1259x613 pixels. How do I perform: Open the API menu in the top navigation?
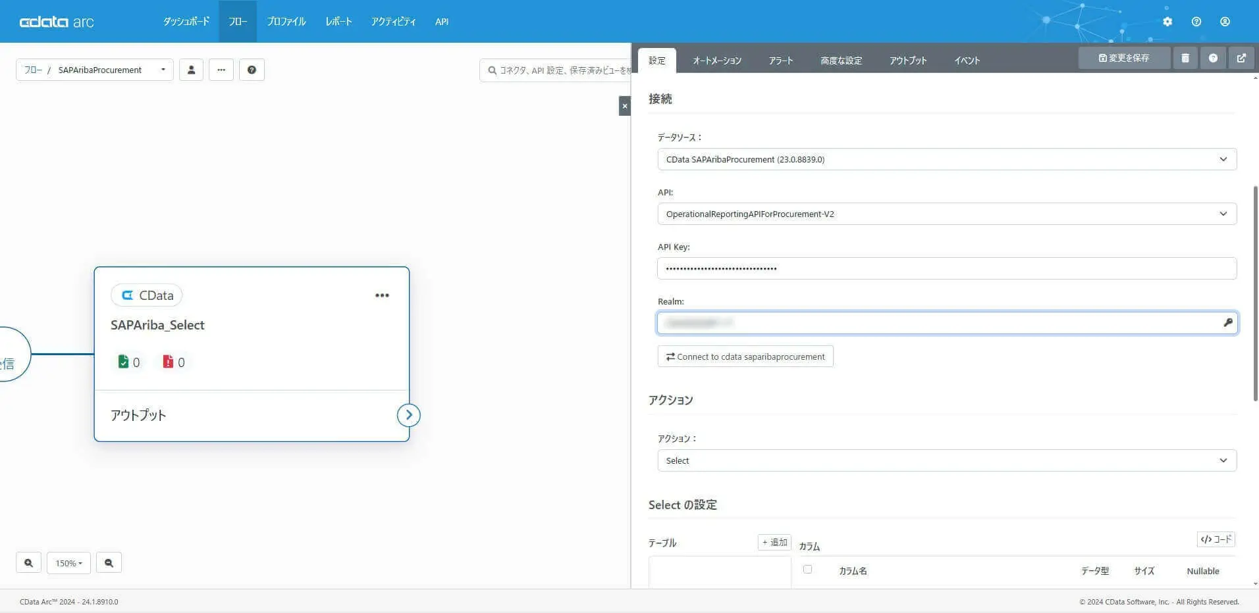pos(442,22)
